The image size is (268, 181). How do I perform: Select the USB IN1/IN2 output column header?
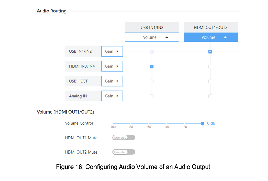click(152, 27)
